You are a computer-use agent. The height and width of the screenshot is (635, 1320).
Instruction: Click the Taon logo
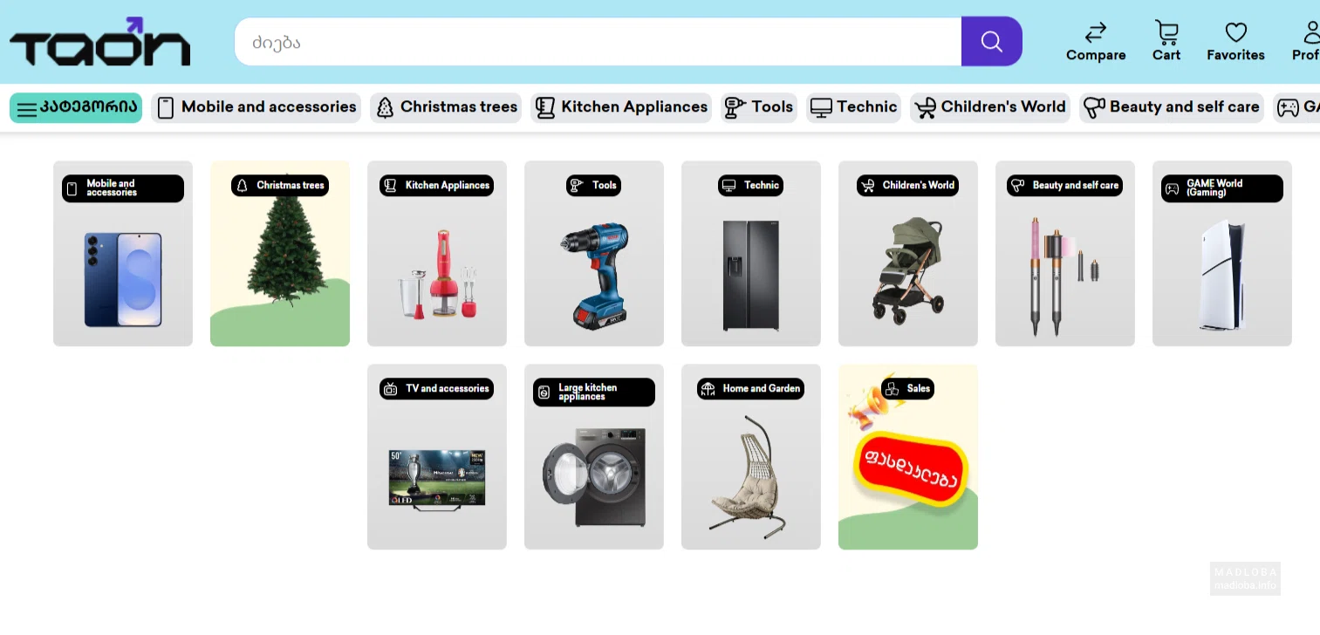(x=99, y=42)
